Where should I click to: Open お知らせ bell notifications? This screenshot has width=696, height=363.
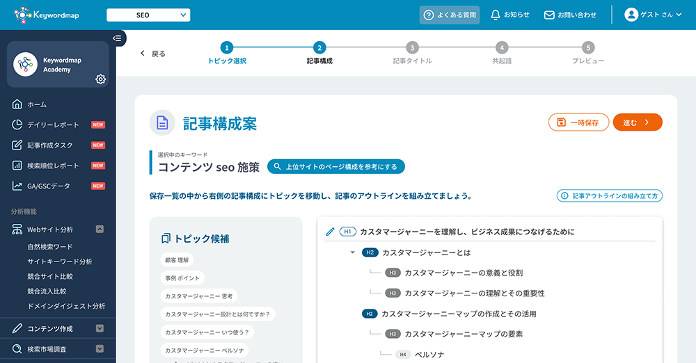[510, 15]
